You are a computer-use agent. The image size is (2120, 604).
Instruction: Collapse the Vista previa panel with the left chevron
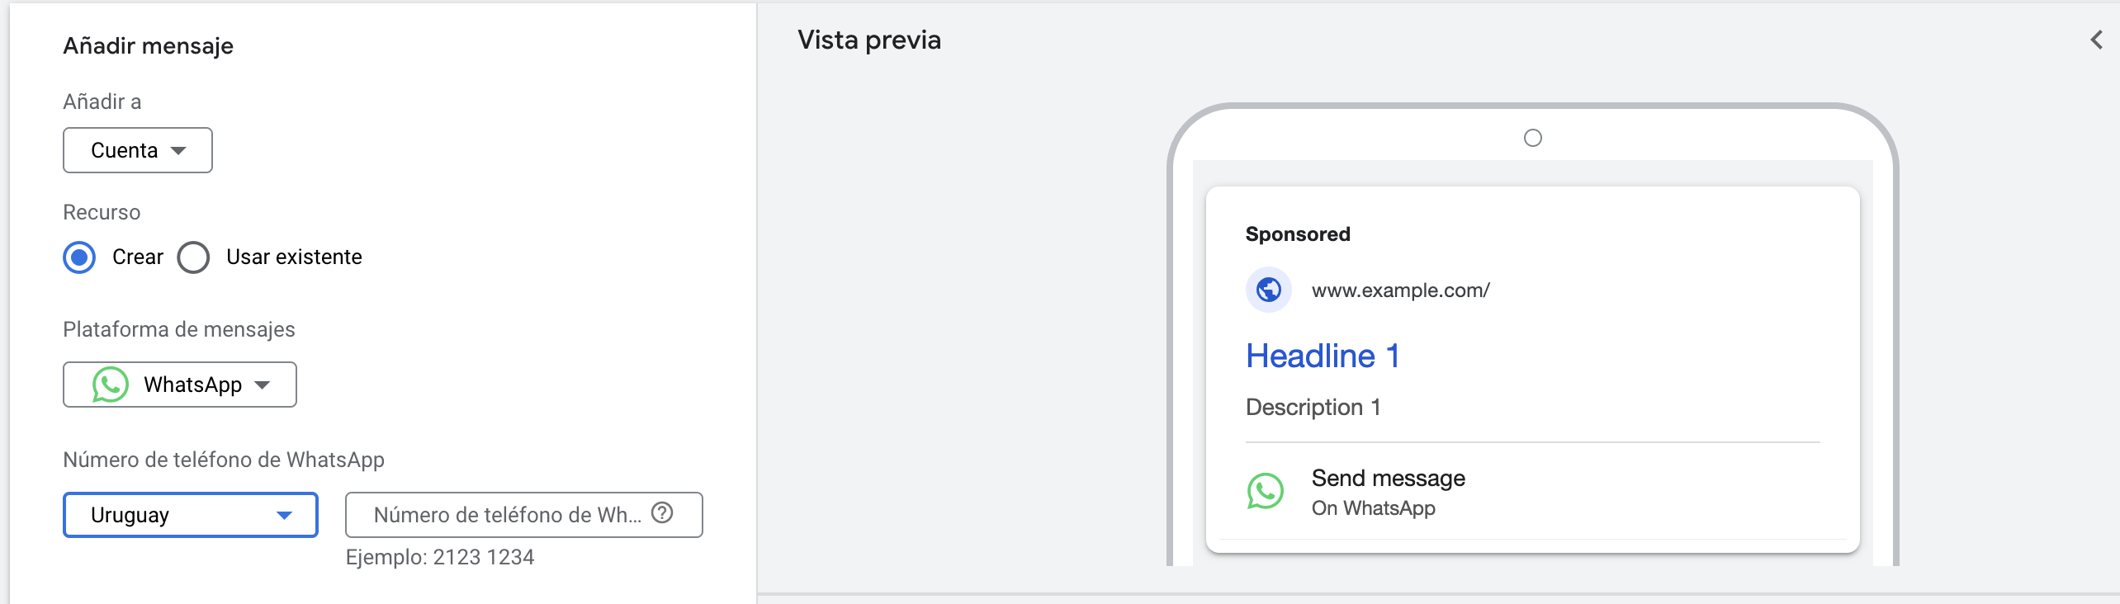[2094, 38]
